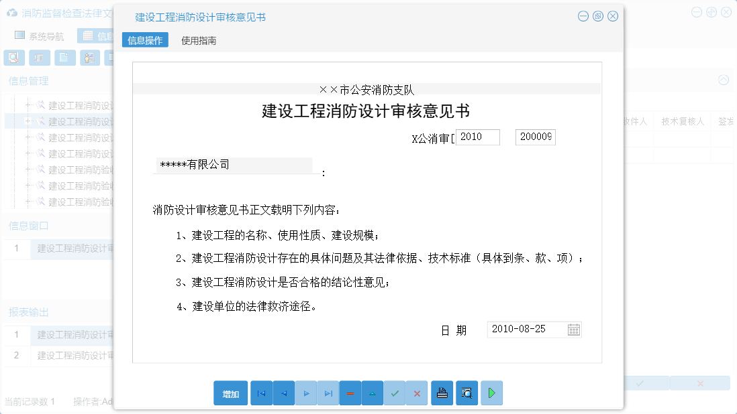
Task: Cancel editing with the red X
Action: 417,393
